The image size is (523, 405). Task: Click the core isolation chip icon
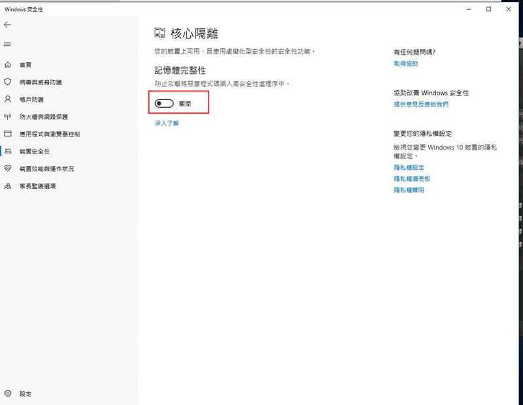tap(160, 33)
